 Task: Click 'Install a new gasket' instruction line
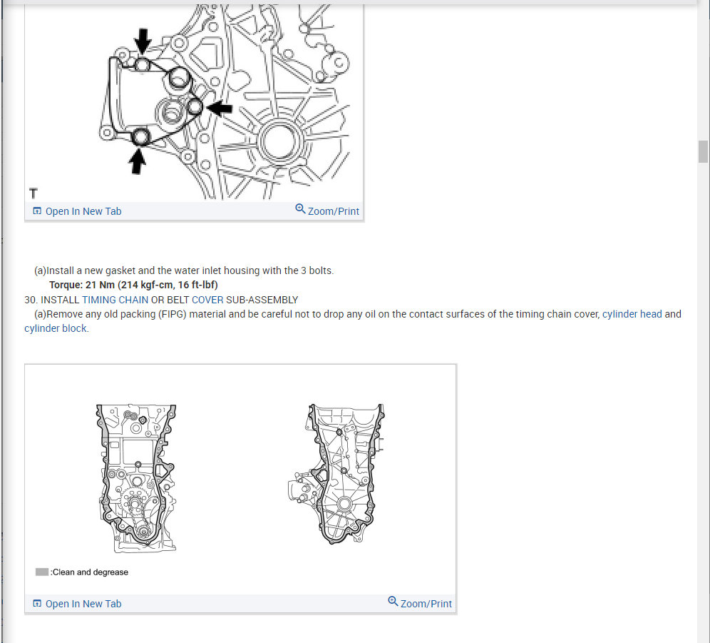(x=184, y=270)
